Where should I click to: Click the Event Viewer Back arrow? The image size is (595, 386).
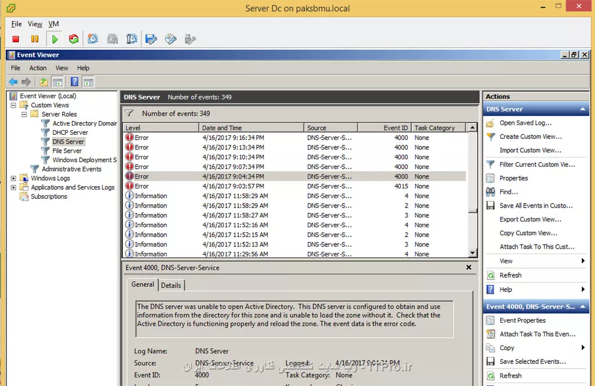point(13,81)
